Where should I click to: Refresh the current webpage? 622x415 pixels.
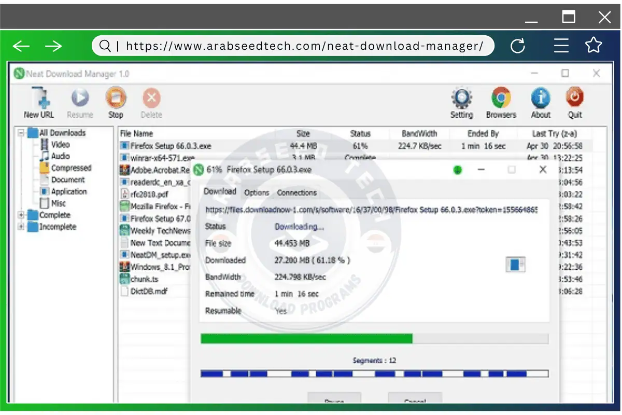[518, 46]
